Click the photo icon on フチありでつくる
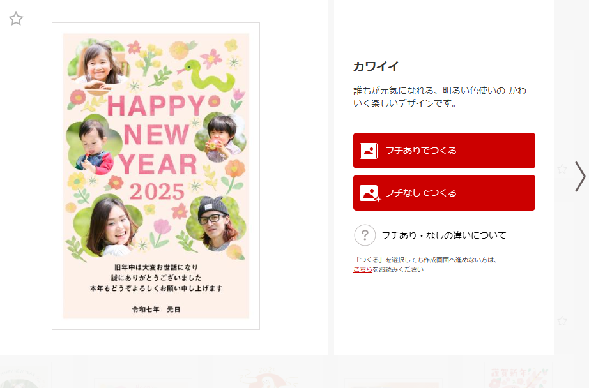 click(x=369, y=151)
